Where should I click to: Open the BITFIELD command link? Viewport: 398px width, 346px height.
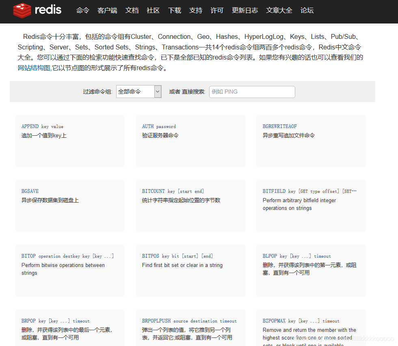click(x=274, y=191)
